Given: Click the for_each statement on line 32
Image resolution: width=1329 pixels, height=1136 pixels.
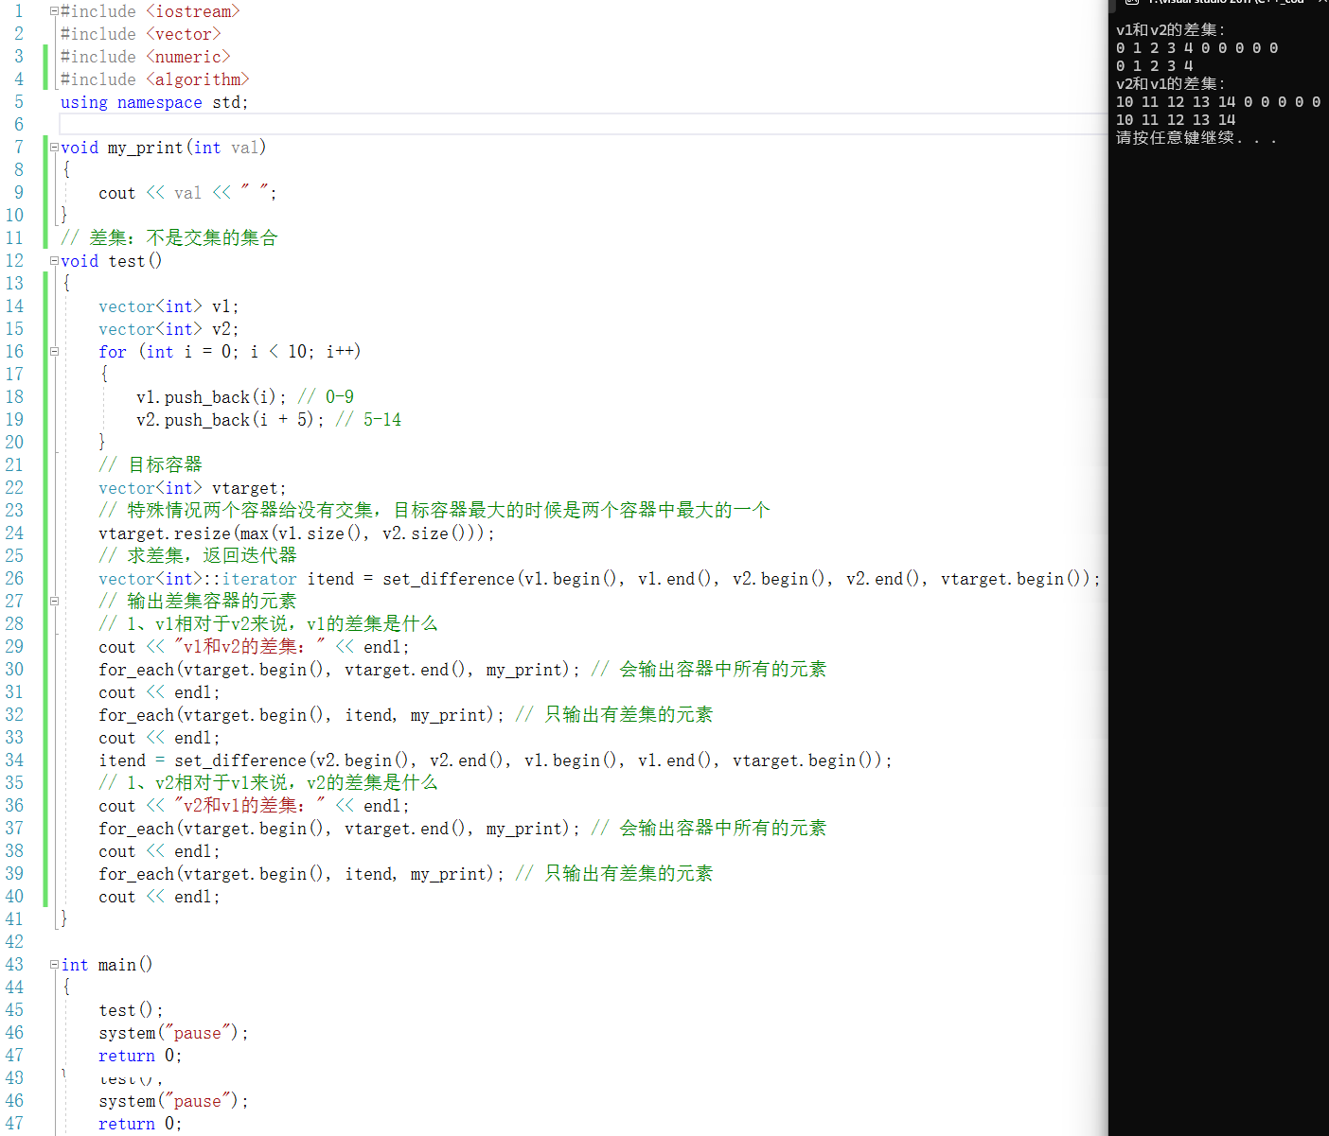Looking at the screenshot, I should point(301,715).
